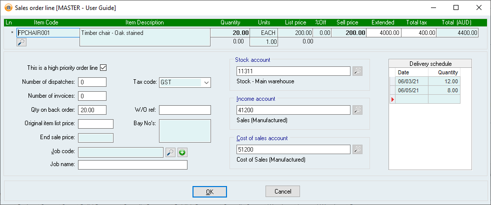Click the Number of dispatches field
The image size is (491, 205).
[92, 82]
